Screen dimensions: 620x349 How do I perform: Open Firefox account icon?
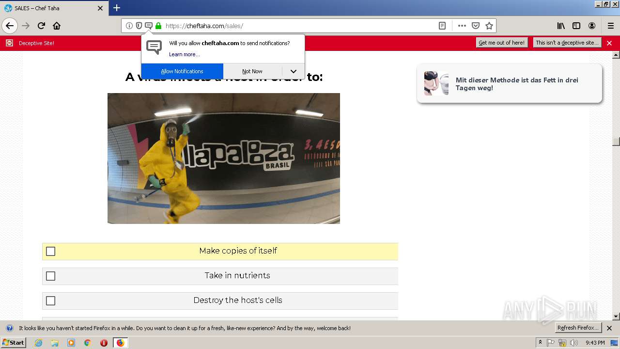[x=592, y=26]
